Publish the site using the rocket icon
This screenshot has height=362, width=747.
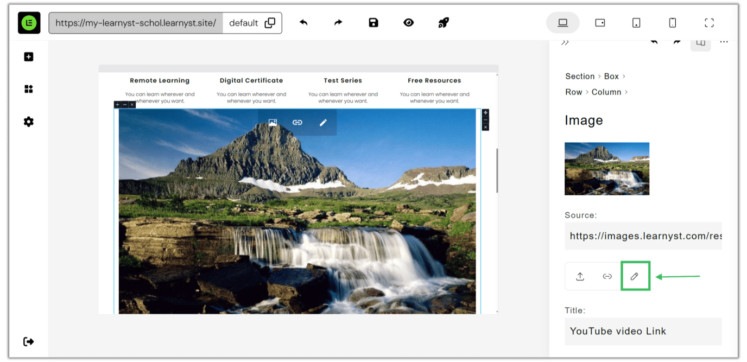[444, 22]
